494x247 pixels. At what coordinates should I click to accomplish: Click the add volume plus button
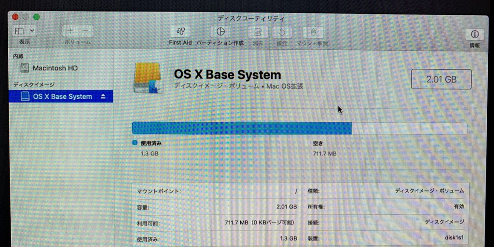(x=70, y=31)
